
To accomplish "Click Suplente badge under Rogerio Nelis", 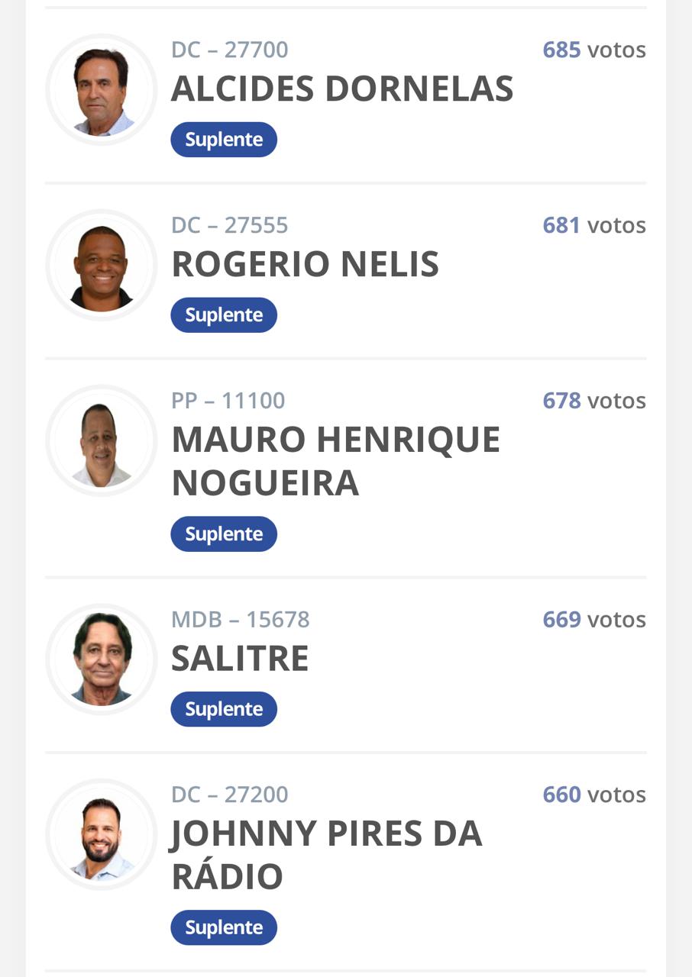I will 224,315.
